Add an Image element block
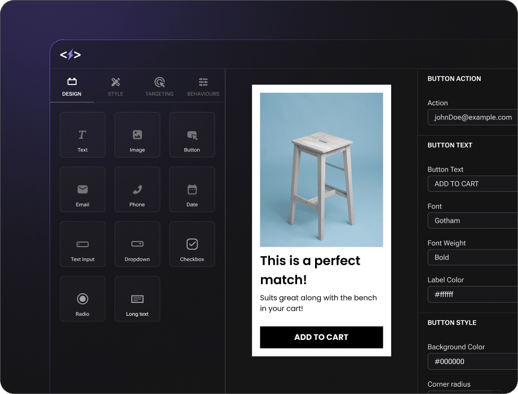The height and width of the screenshot is (394, 518). point(137,135)
